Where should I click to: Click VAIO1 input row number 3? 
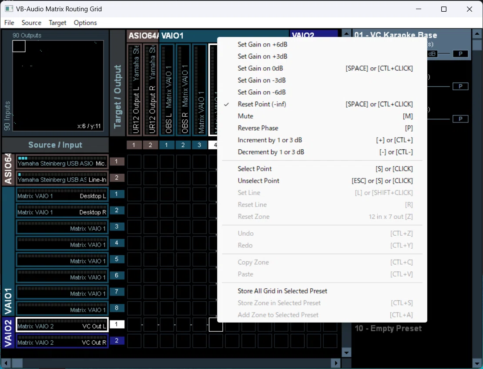pyautogui.click(x=117, y=227)
